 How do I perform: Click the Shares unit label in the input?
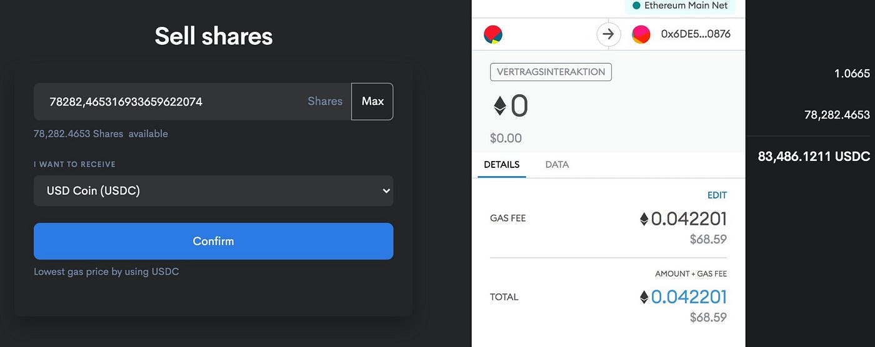(x=325, y=101)
